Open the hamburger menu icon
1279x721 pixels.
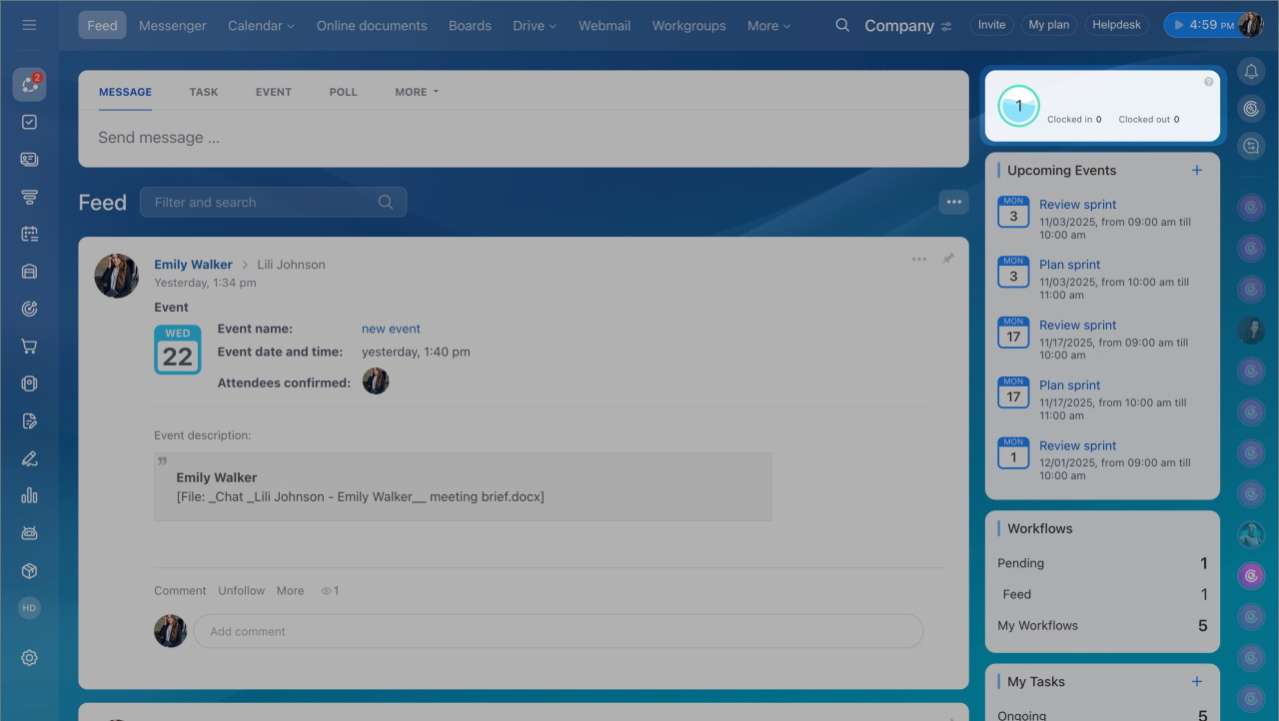[x=29, y=25]
